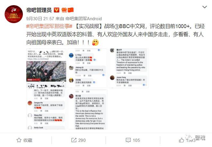Click the Chinese flag badge icon

[x=70, y=10]
